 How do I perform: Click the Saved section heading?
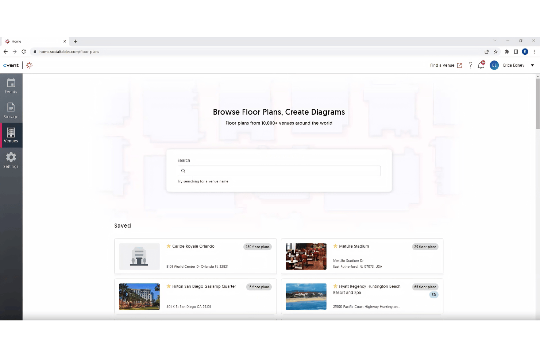(123, 226)
